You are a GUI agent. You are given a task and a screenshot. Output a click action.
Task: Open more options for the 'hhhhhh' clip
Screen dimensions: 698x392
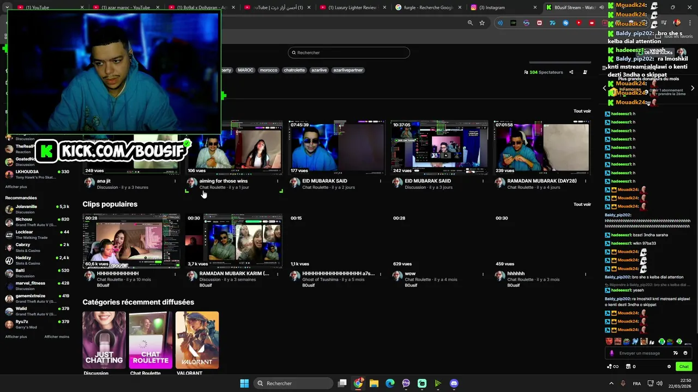coord(586,274)
